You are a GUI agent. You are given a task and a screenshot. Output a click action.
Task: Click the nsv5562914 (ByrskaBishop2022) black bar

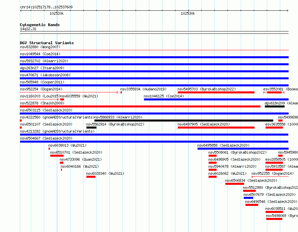click(x=91, y=128)
